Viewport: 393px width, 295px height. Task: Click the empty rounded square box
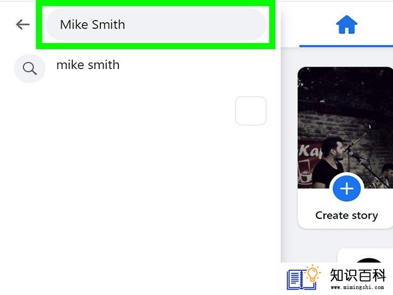pyautogui.click(x=250, y=111)
